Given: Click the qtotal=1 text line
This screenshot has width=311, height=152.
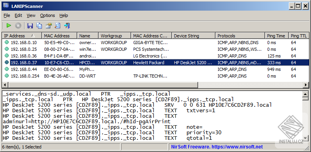Looking at the screenshot, I should (x=199, y=138).
